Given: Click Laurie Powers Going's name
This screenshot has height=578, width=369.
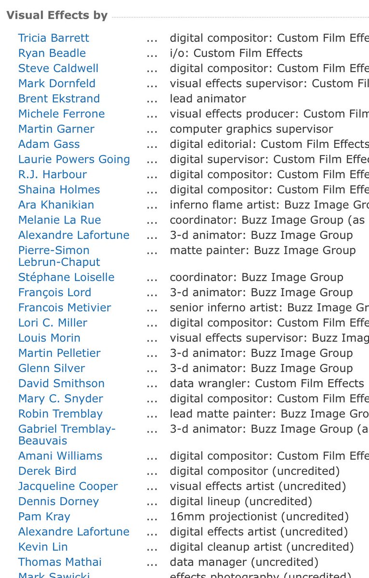Looking at the screenshot, I should pos(74,159).
